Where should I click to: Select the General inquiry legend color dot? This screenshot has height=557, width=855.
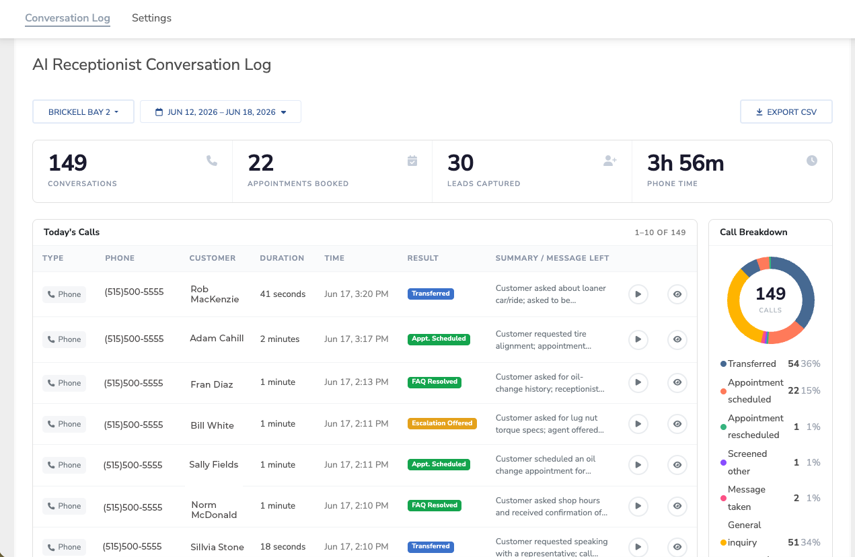coord(723,543)
